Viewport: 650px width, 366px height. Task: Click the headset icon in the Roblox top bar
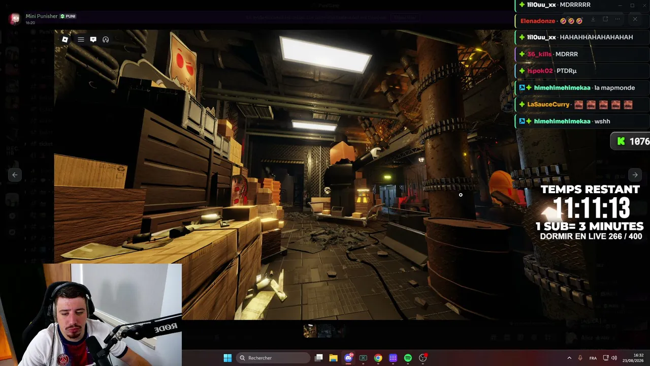[106, 39]
